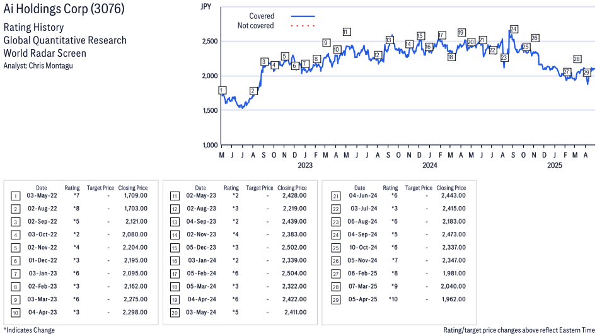The height and width of the screenshot is (334, 602).
Task: Click the *8 rating for 02-Aug-22
Action: (76, 209)
